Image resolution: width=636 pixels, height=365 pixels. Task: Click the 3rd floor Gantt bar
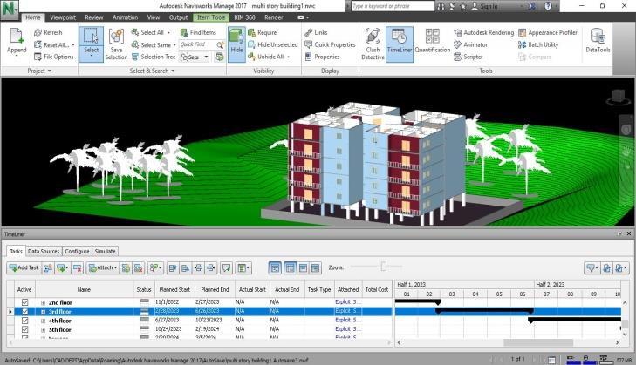point(484,311)
